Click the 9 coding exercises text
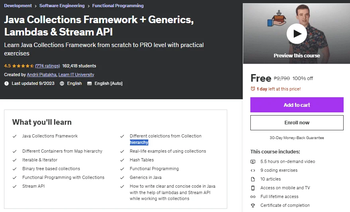This screenshot has width=350, height=212. click(279, 170)
